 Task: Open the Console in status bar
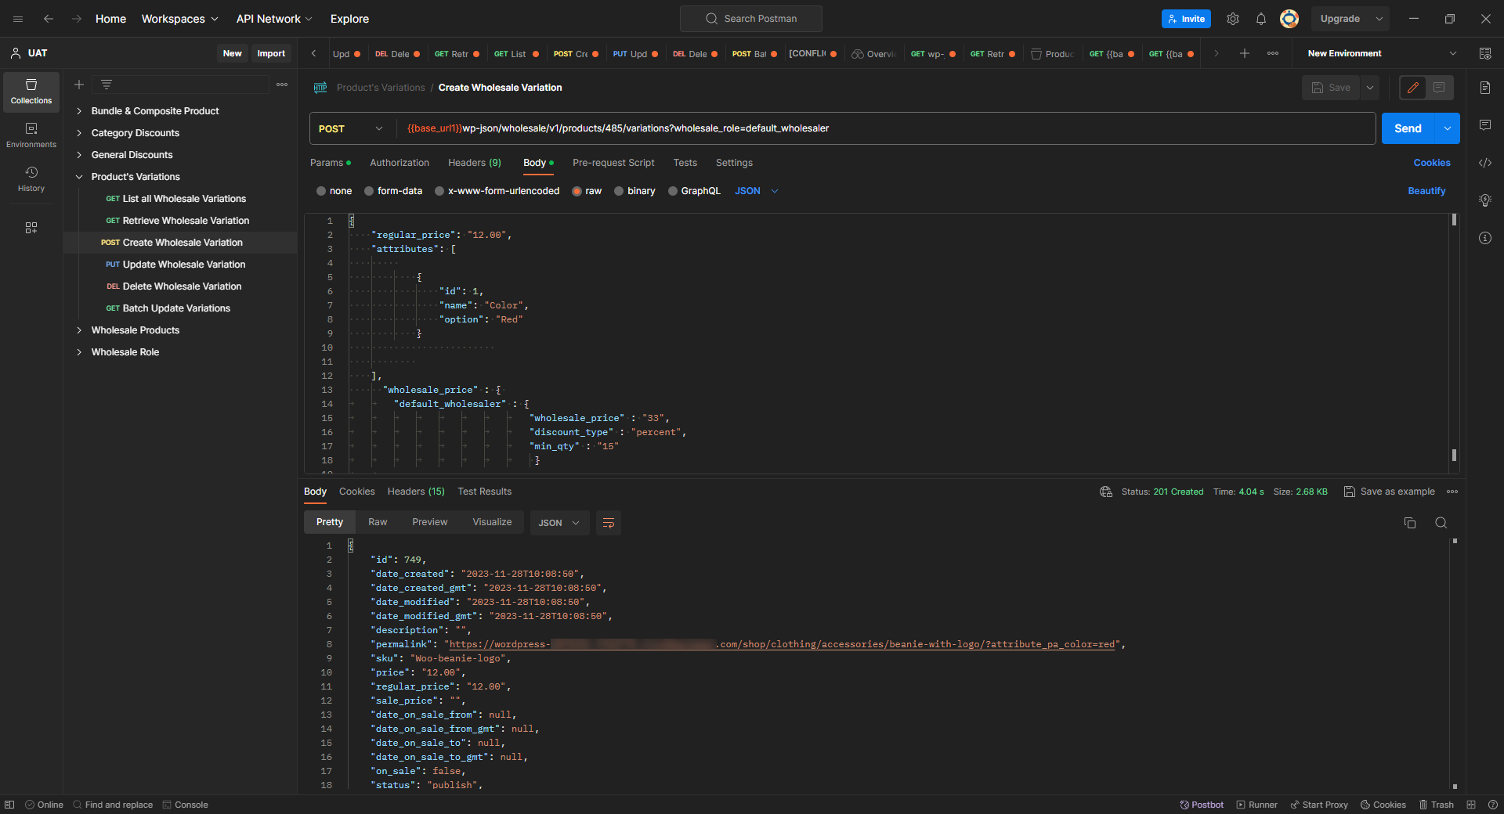[186, 805]
